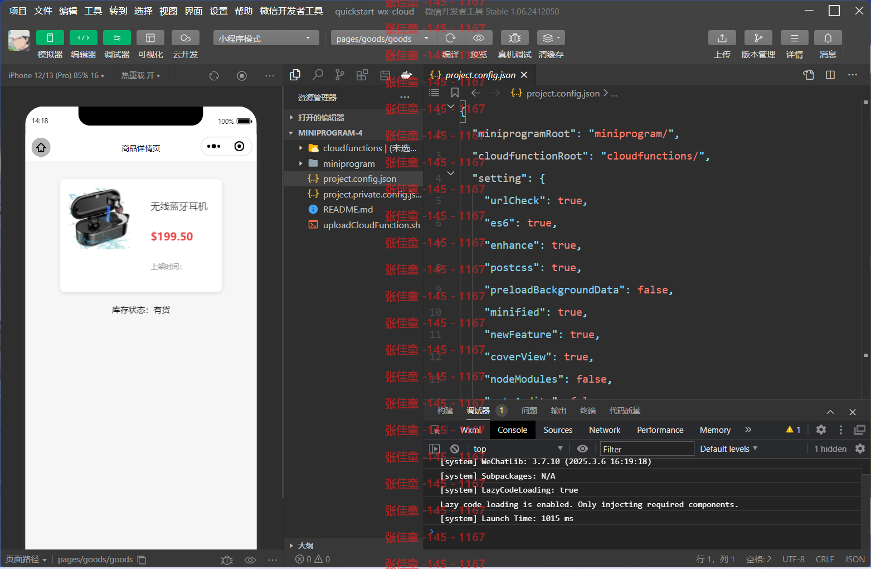Open the pages/goods/goods compile mode dropdown

pos(383,38)
